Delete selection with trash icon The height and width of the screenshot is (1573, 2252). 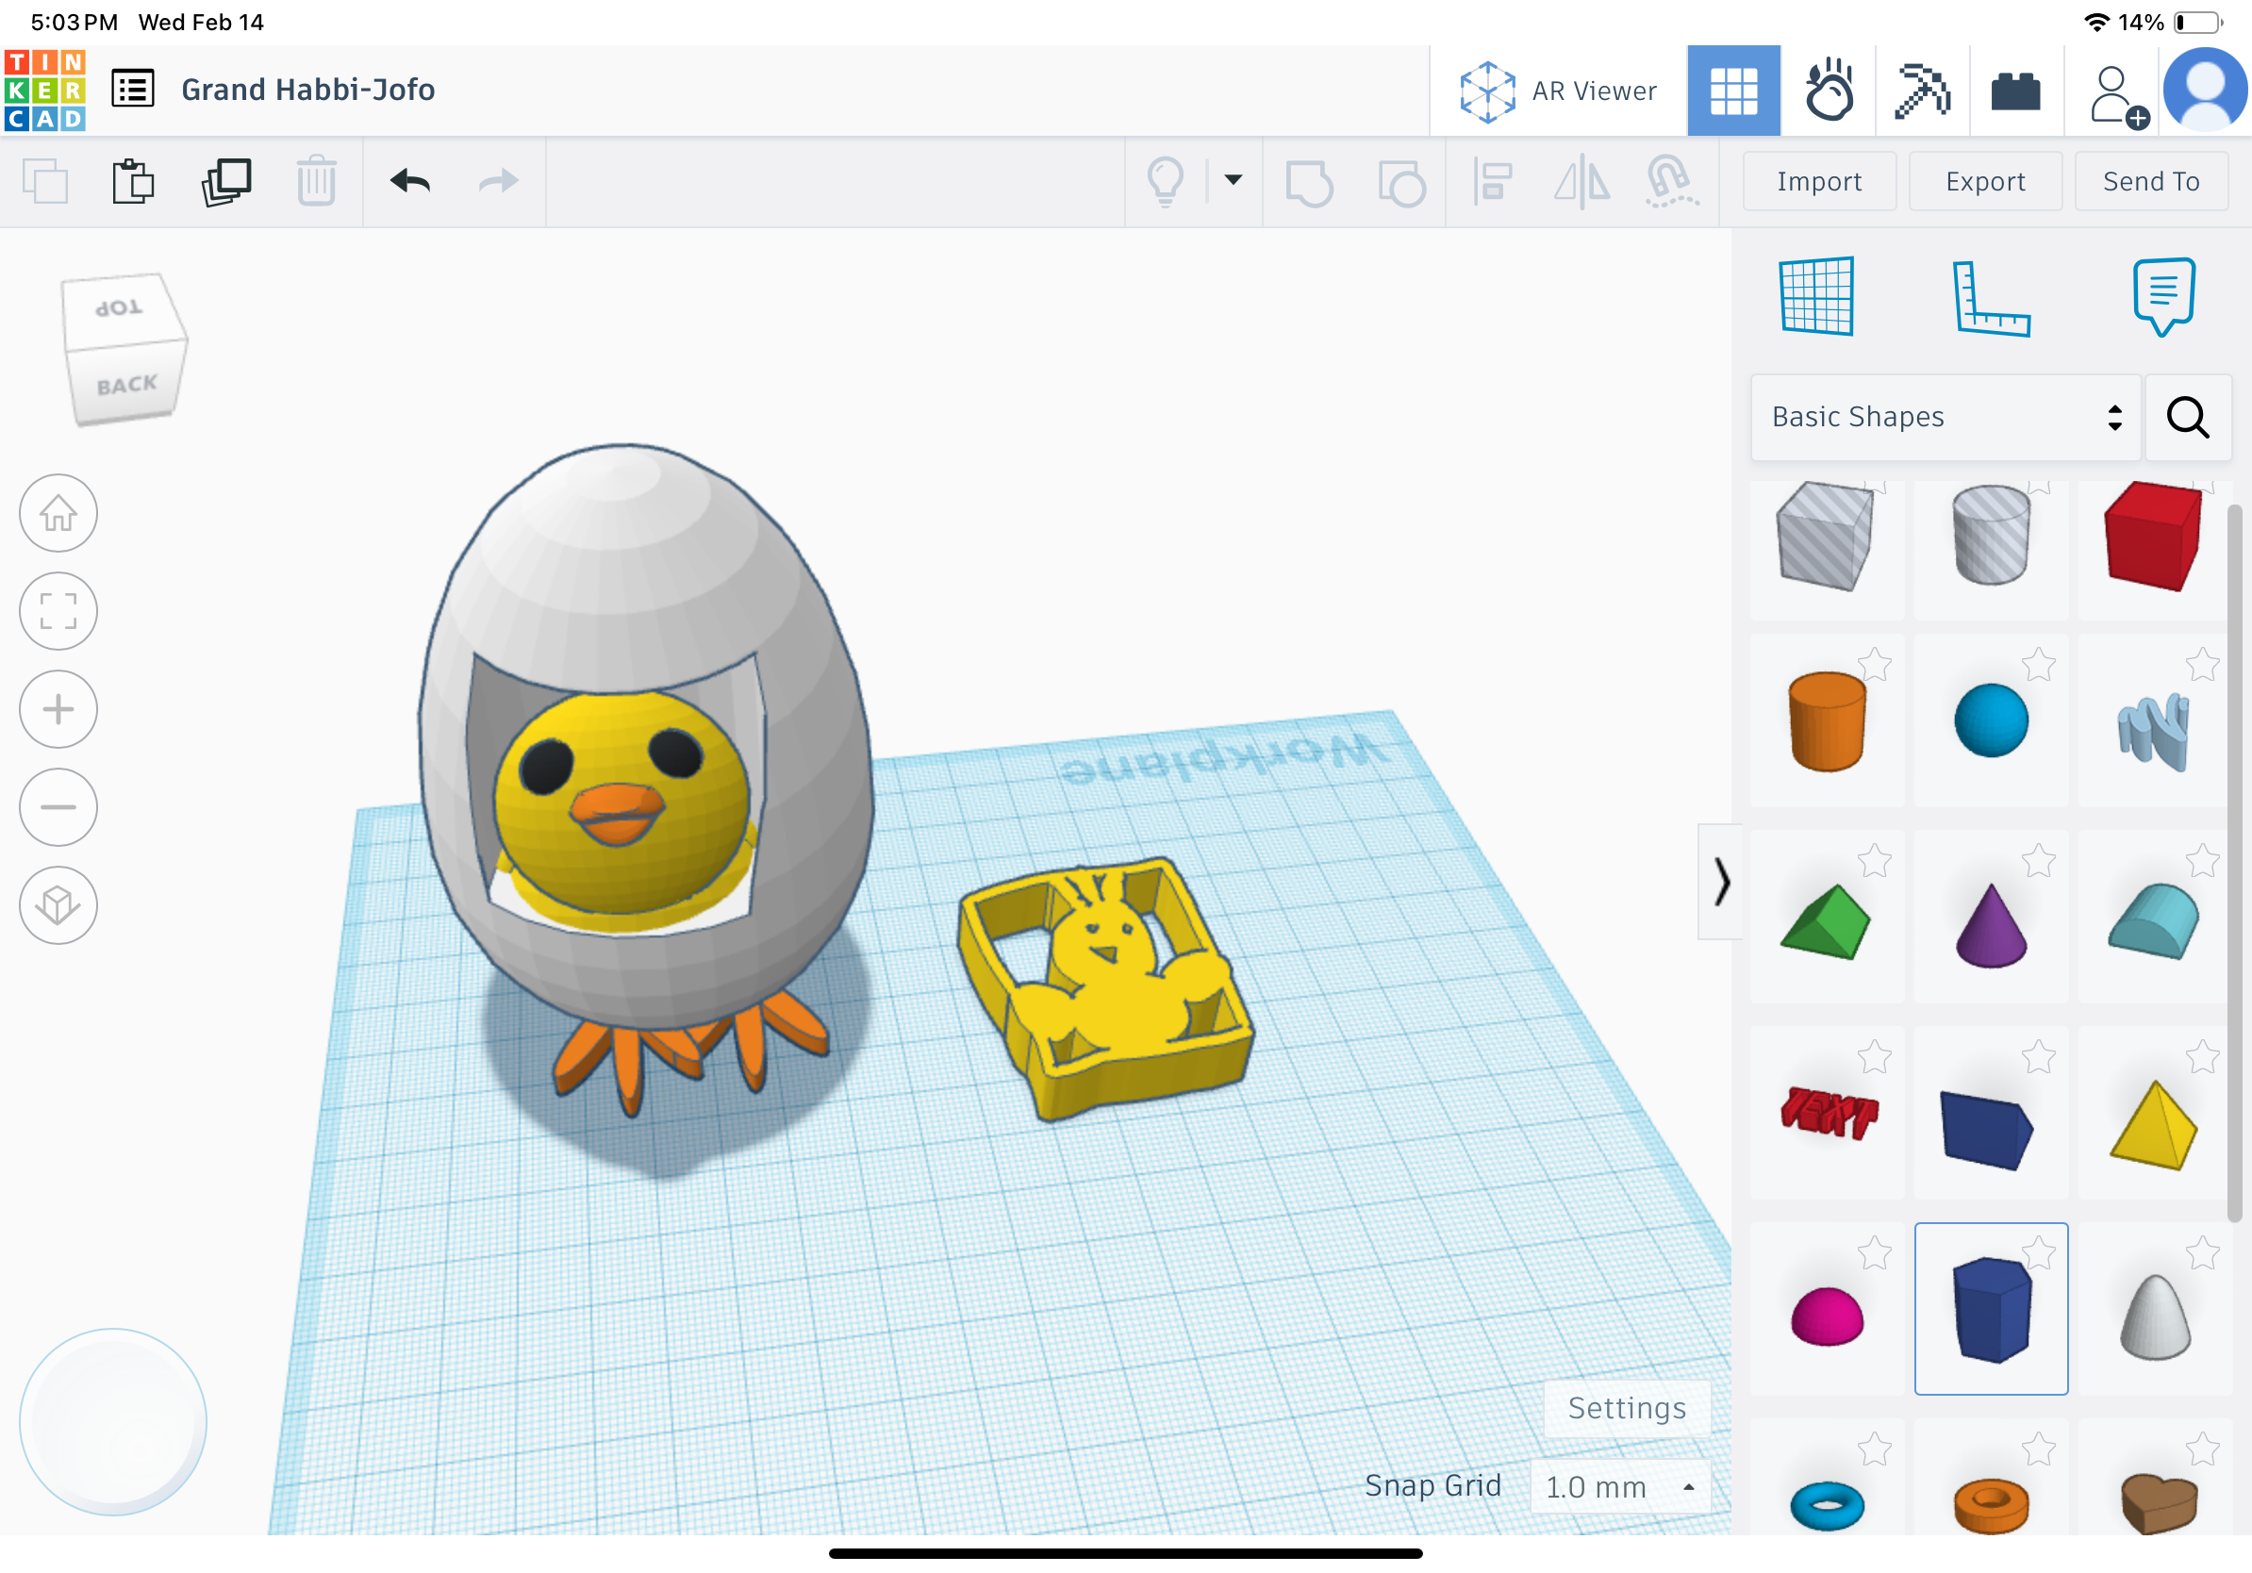click(x=316, y=181)
